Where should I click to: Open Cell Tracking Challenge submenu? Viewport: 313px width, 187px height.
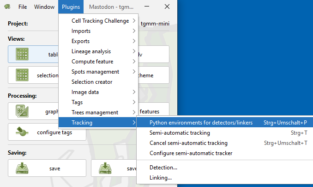98,21
